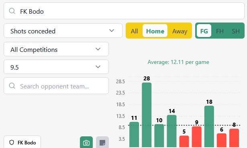
Task: Focus the FK Bodo team search field
Action: (x=124, y=11)
